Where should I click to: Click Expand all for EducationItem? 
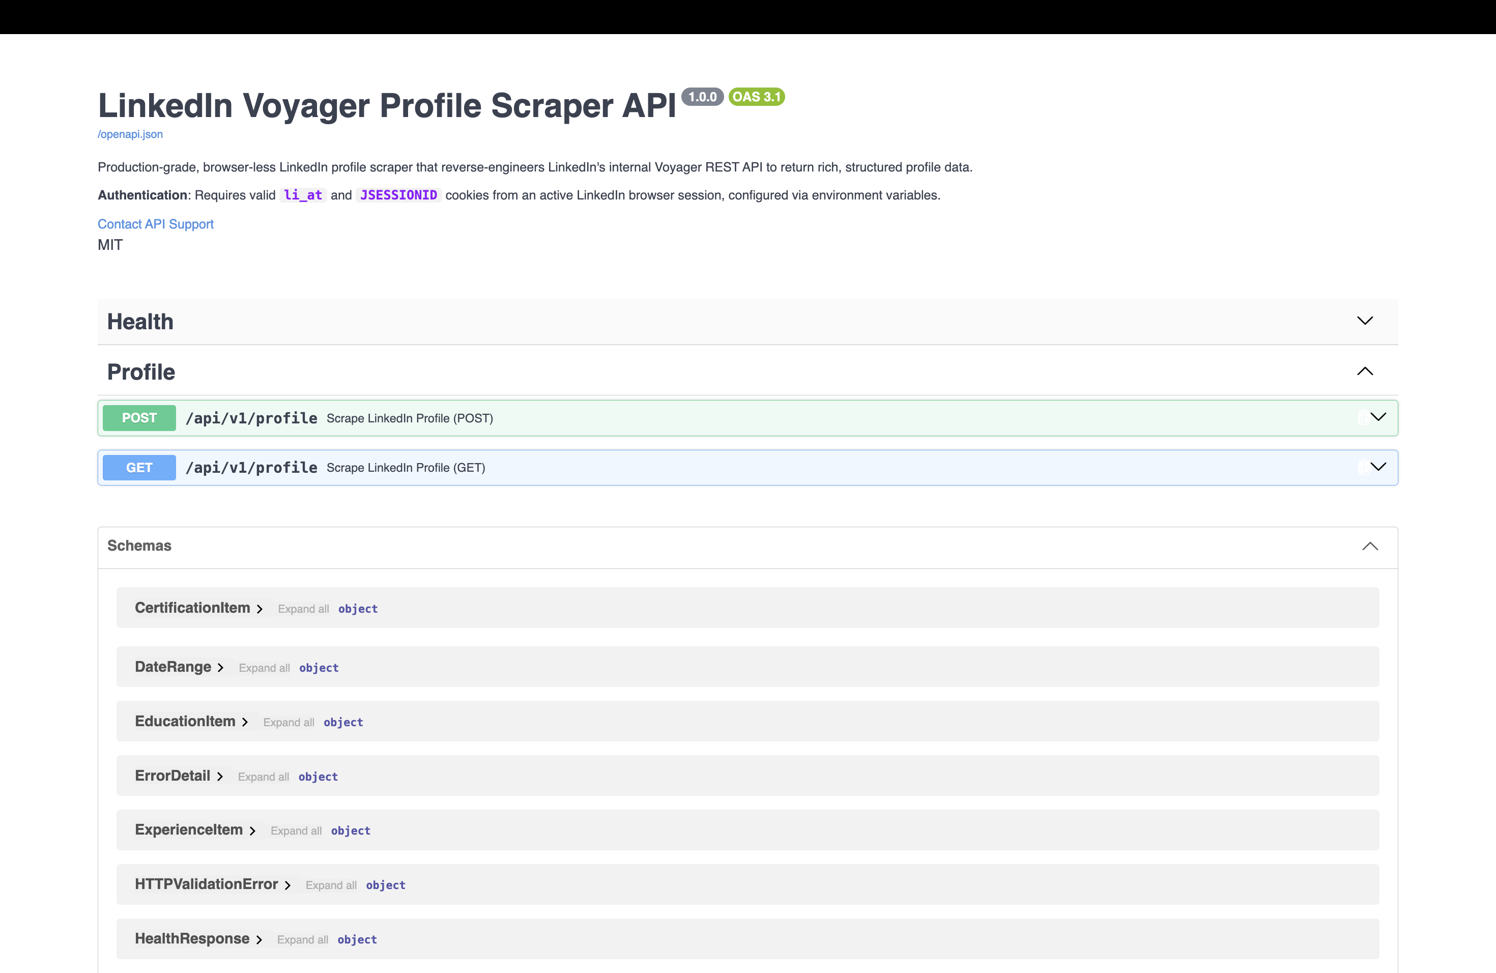tap(289, 722)
